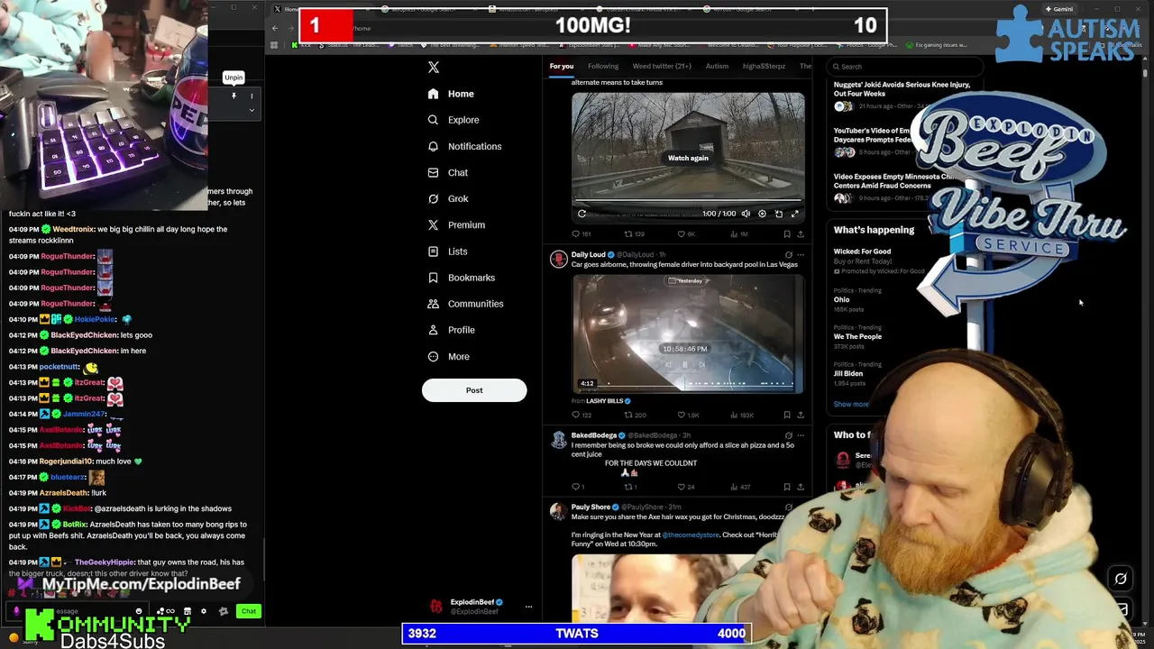Open Explore in the sidebar

453,120
